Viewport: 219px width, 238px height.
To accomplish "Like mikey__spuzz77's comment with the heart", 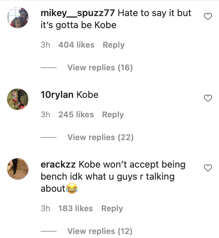I will tap(208, 16).
